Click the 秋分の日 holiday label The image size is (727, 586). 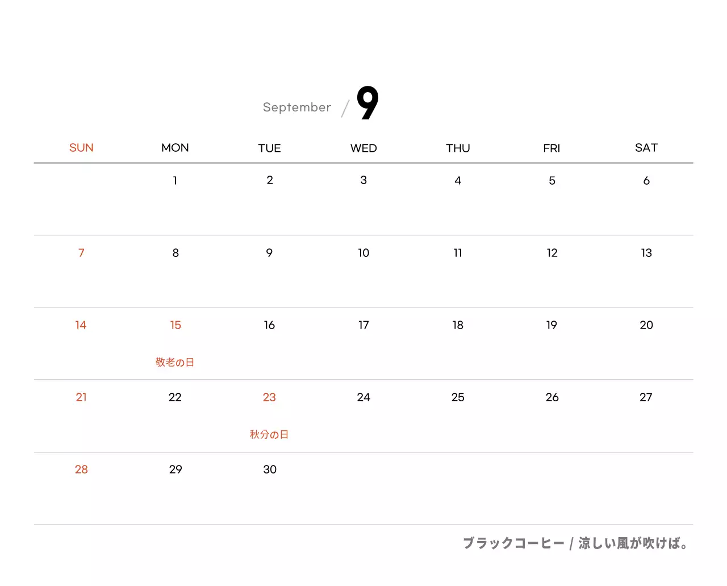269,434
